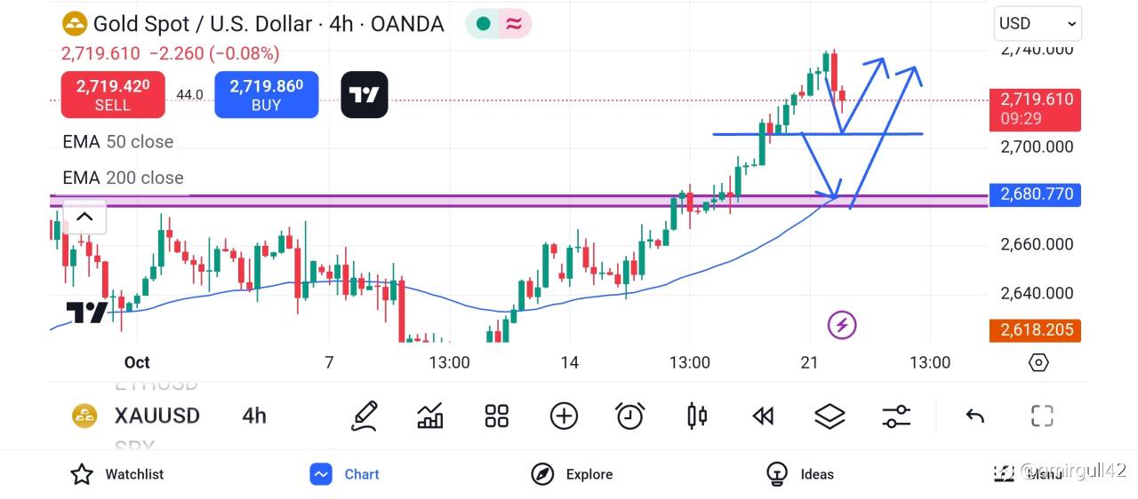1138x499 pixels.
Task: Click the purple lightning bolt marker
Action: click(x=842, y=325)
